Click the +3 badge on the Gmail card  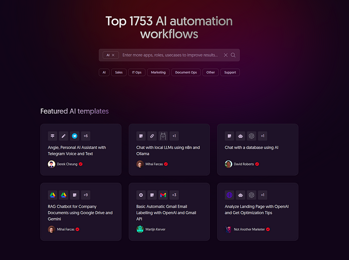click(174, 195)
